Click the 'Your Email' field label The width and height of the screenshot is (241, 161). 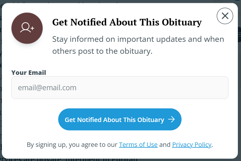[x=29, y=73]
